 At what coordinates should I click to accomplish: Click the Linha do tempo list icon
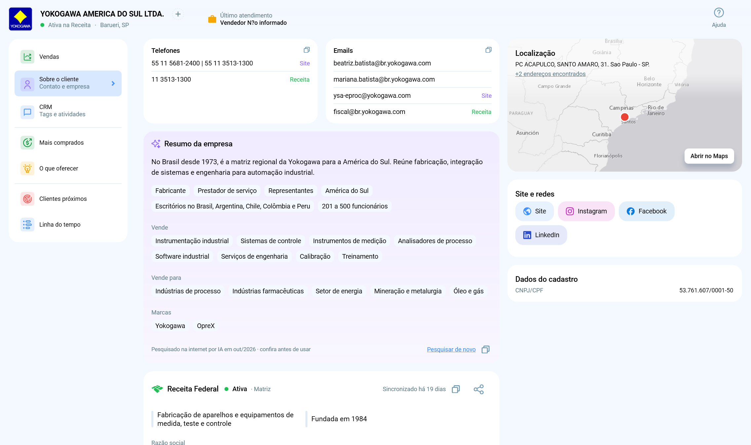(x=27, y=225)
